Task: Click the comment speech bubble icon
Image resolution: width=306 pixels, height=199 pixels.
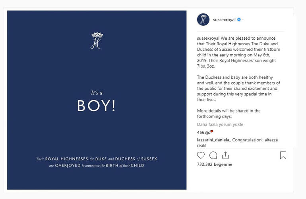Action: 213,155
